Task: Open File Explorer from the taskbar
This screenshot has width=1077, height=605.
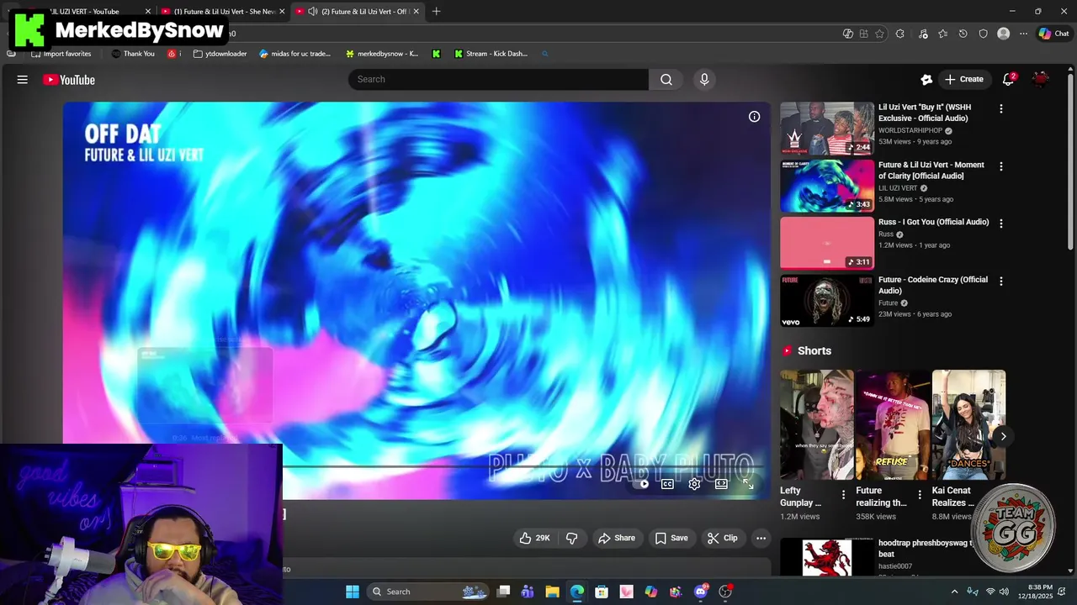Action: point(552,592)
